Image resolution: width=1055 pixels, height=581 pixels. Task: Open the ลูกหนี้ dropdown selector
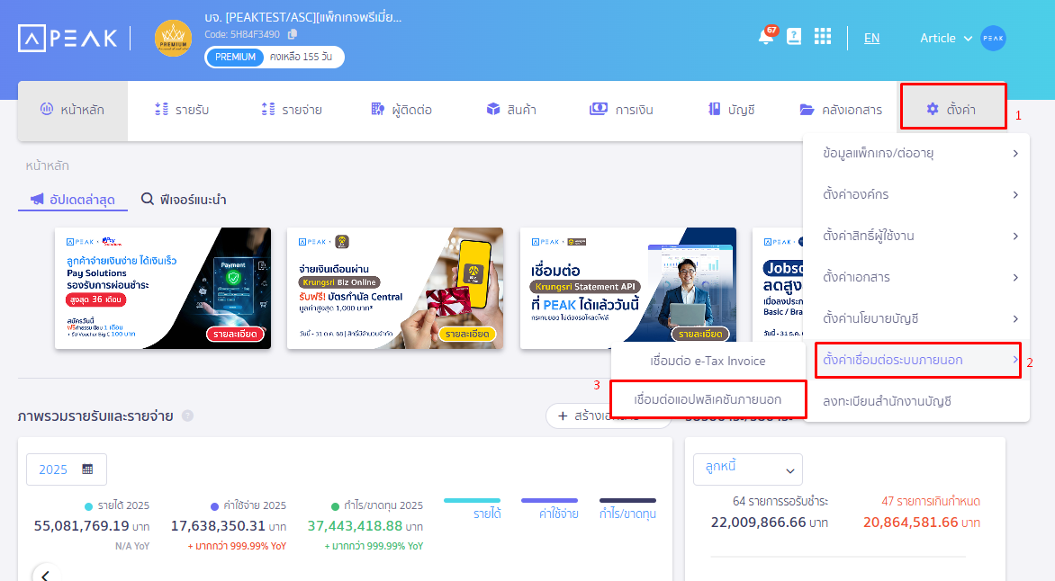(x=747, y=469)
